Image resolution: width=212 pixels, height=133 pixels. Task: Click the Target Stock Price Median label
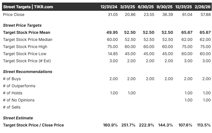(x=28, y=40)
